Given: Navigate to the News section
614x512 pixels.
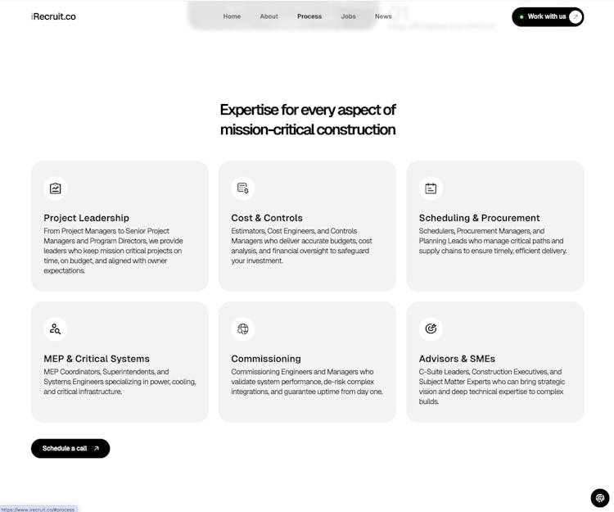Looking at the screenshot, I should point(383,16).
